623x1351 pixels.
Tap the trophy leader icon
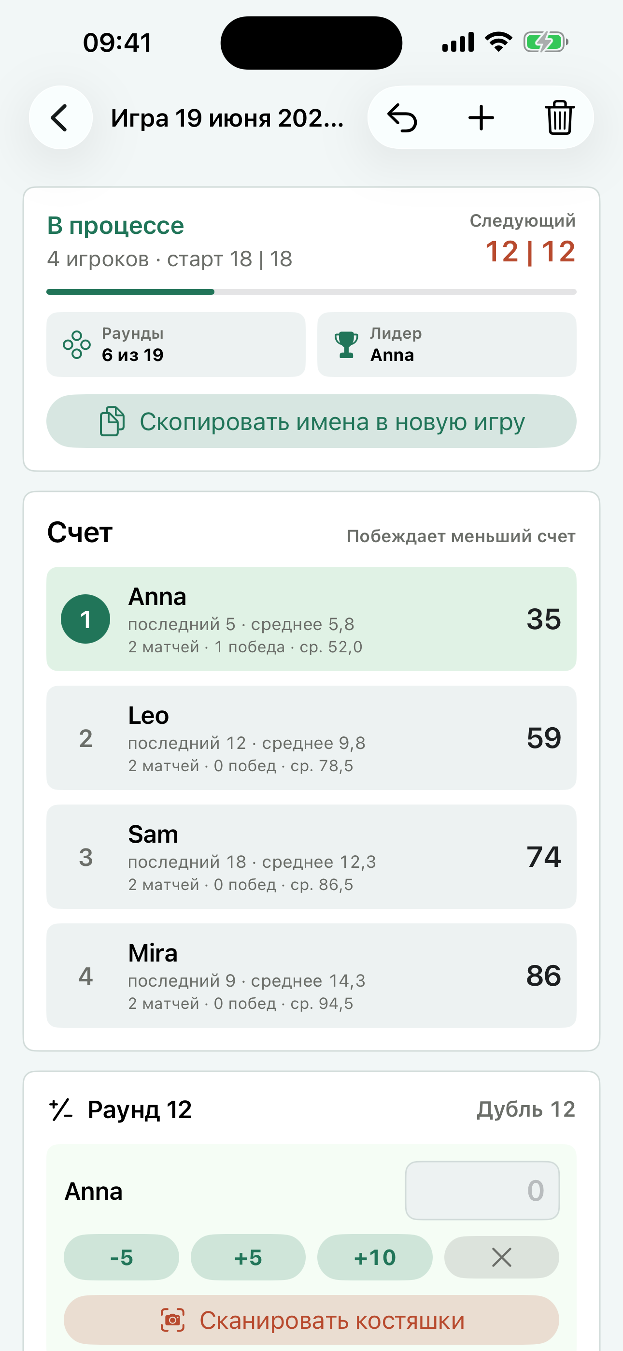[x=346, y=345]
